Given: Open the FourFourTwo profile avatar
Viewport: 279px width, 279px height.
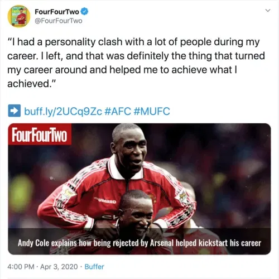Looking at the screenshot, I should tap(19, 16).
